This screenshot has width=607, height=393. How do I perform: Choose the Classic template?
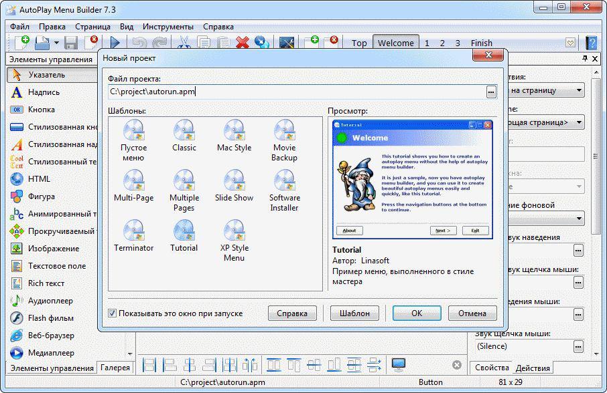click(184, 136)
